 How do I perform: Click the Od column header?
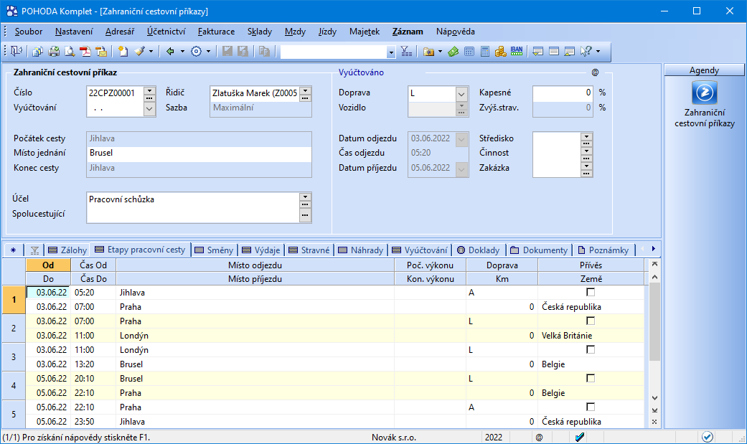(48, 265)
